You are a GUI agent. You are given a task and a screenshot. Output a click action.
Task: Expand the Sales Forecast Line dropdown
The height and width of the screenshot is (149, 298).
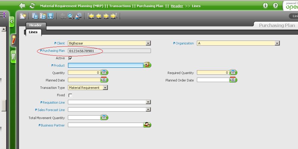click(148, 110)
